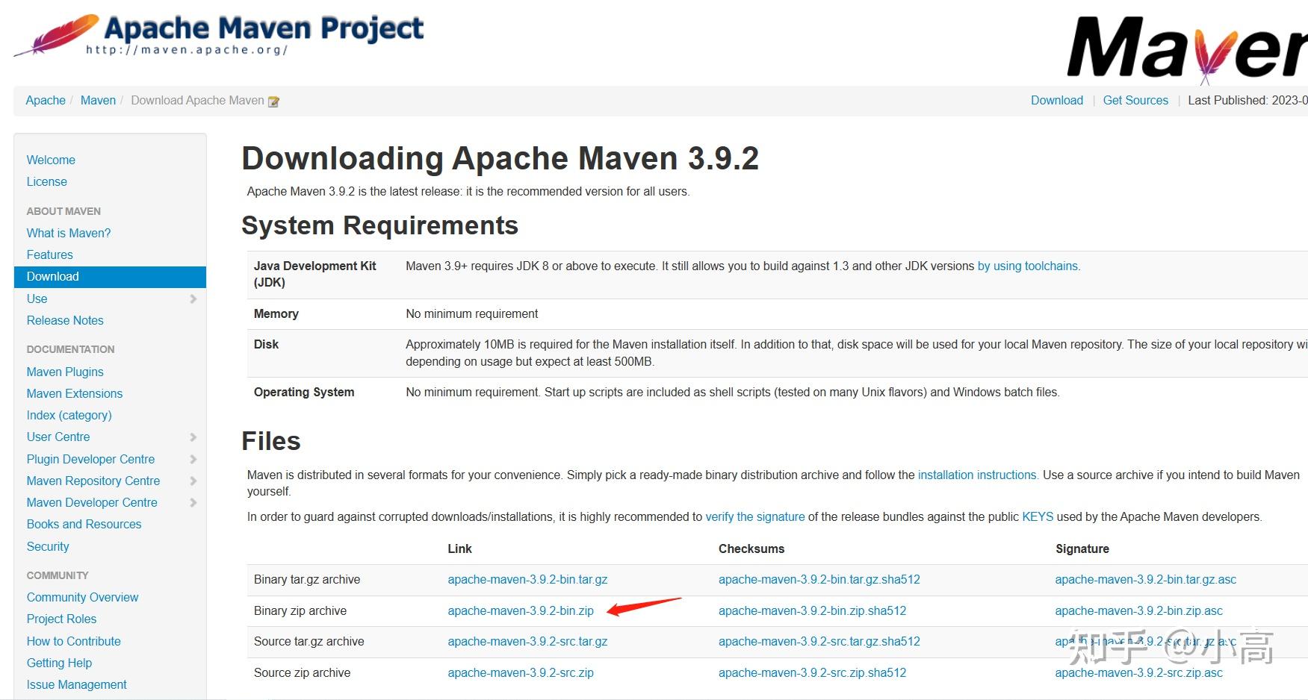
Task: Open Features in the sidebar
Action: (50, 254)
